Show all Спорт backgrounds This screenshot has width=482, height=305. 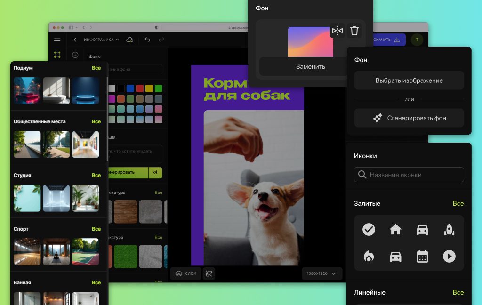click(x=96, y=229)
